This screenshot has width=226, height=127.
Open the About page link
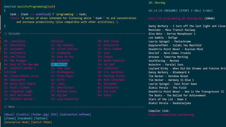[x=9, y=114]
